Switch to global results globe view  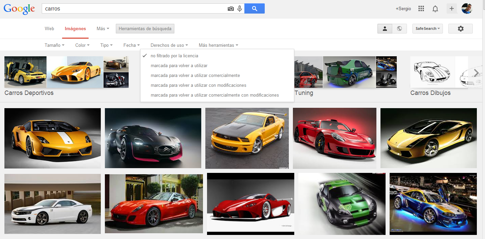pos(399,29)
